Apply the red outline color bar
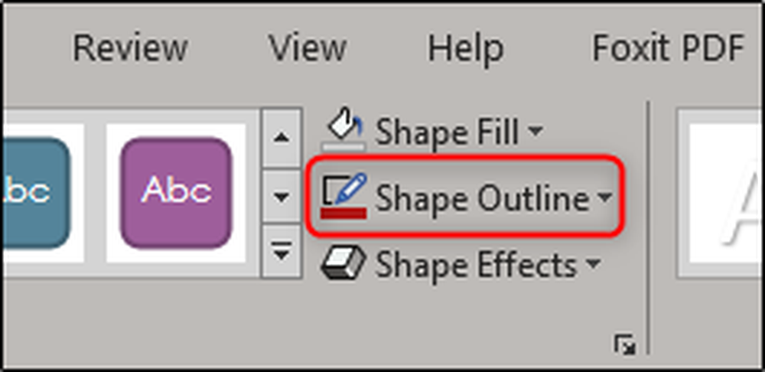The image size is (765, 372). (343, 213)
